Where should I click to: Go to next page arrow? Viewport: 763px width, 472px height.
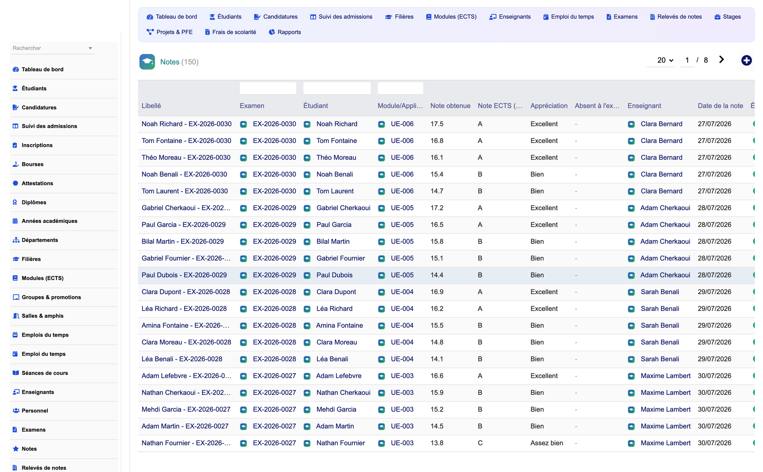(x=721, y=60)
